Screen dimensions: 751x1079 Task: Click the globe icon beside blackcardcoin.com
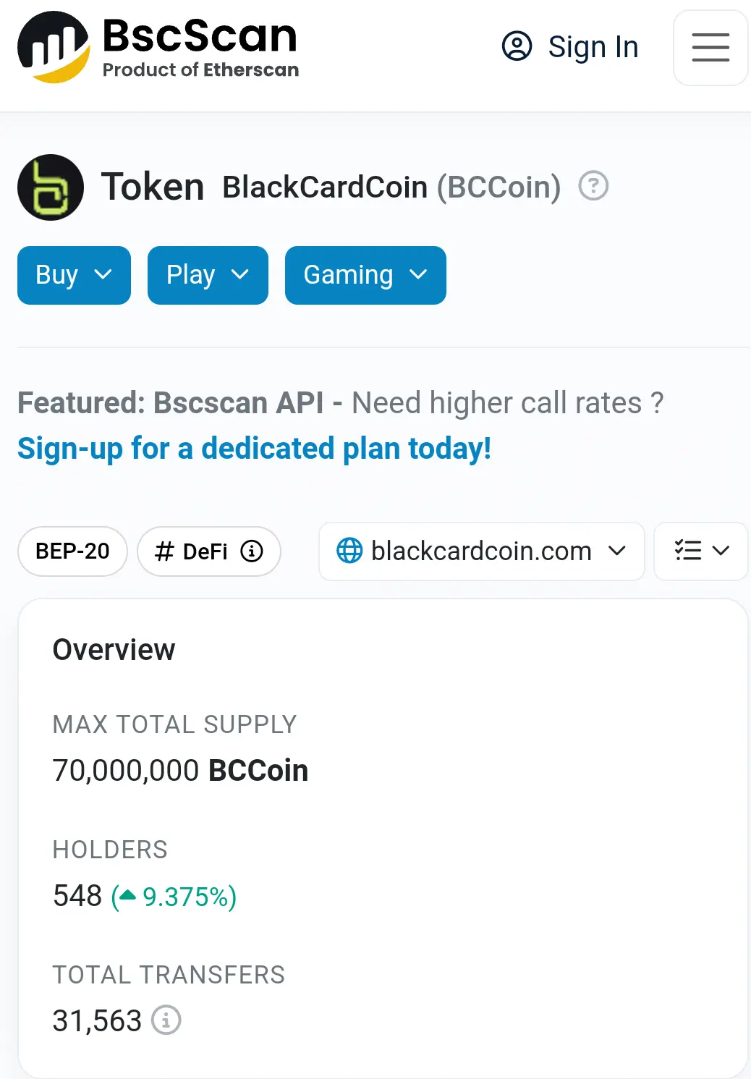[x=349, y=551]
